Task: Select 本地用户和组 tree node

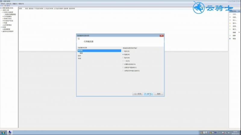Action: point(8,21)
